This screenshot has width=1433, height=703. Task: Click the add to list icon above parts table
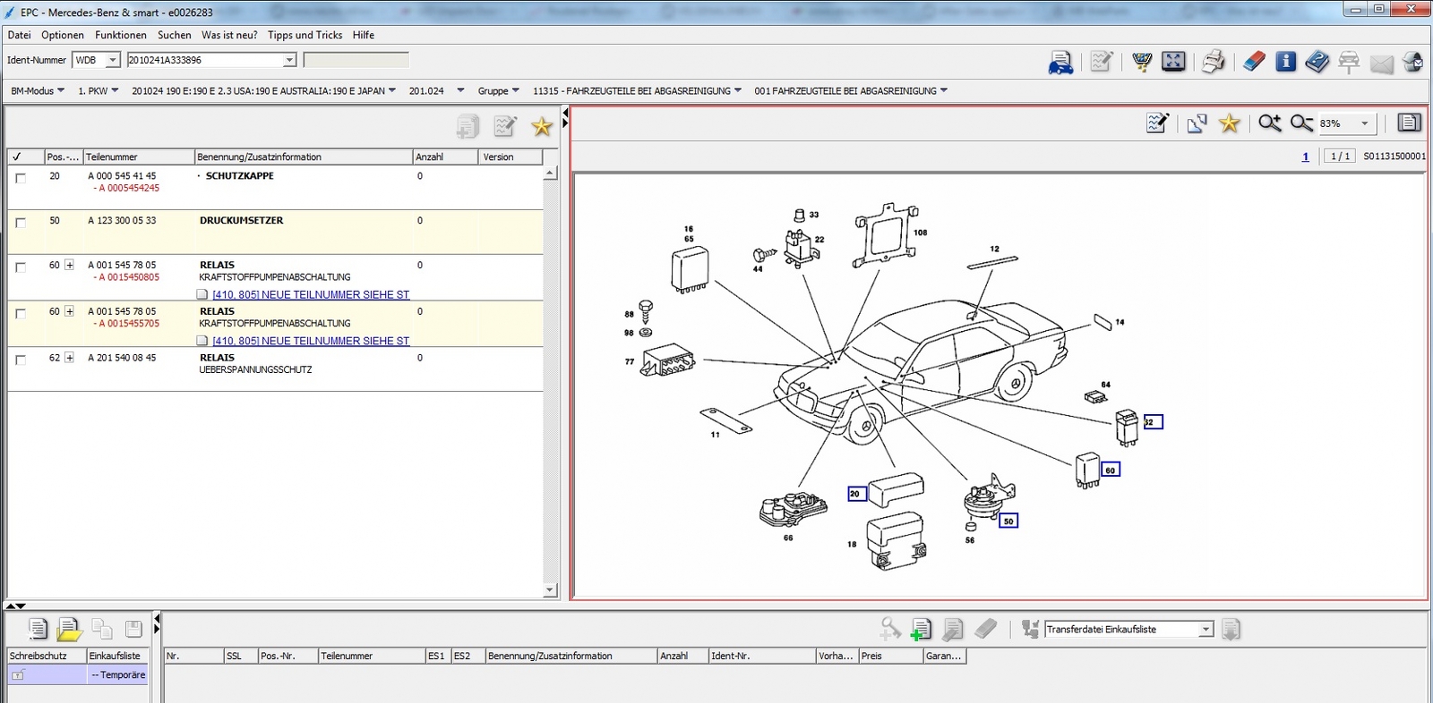point(468,126)
